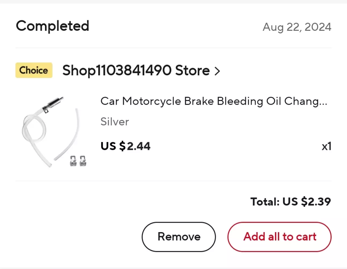Open the store via the chevron arrow
Viewport: 347px width, 269px height.
217,71
